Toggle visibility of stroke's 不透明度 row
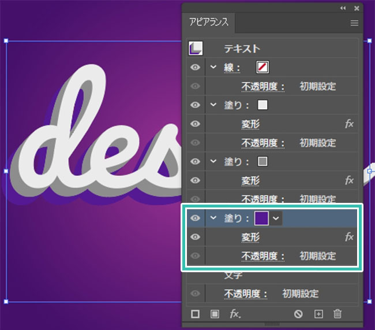 point(196,86)
